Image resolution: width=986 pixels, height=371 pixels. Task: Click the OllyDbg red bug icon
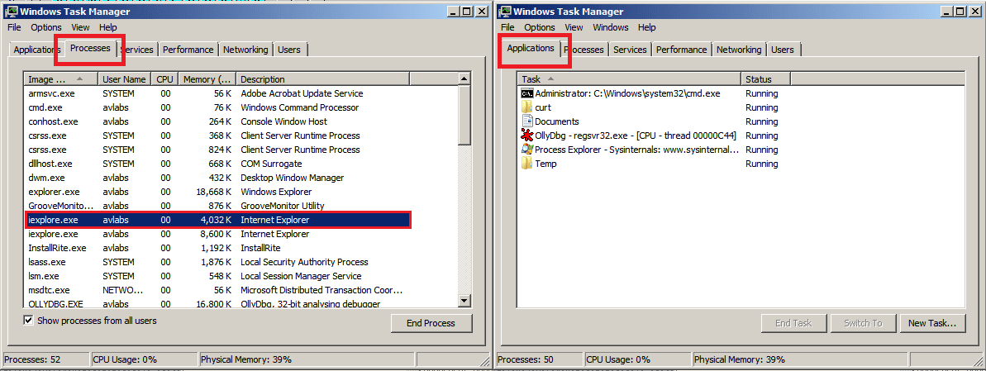pos(527,136)
